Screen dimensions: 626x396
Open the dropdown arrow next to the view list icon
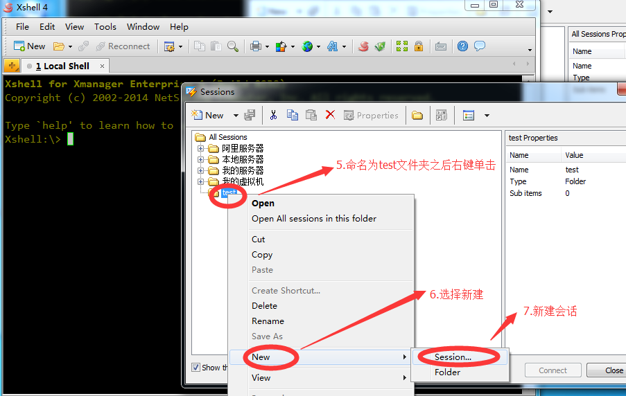coord(487,116)
